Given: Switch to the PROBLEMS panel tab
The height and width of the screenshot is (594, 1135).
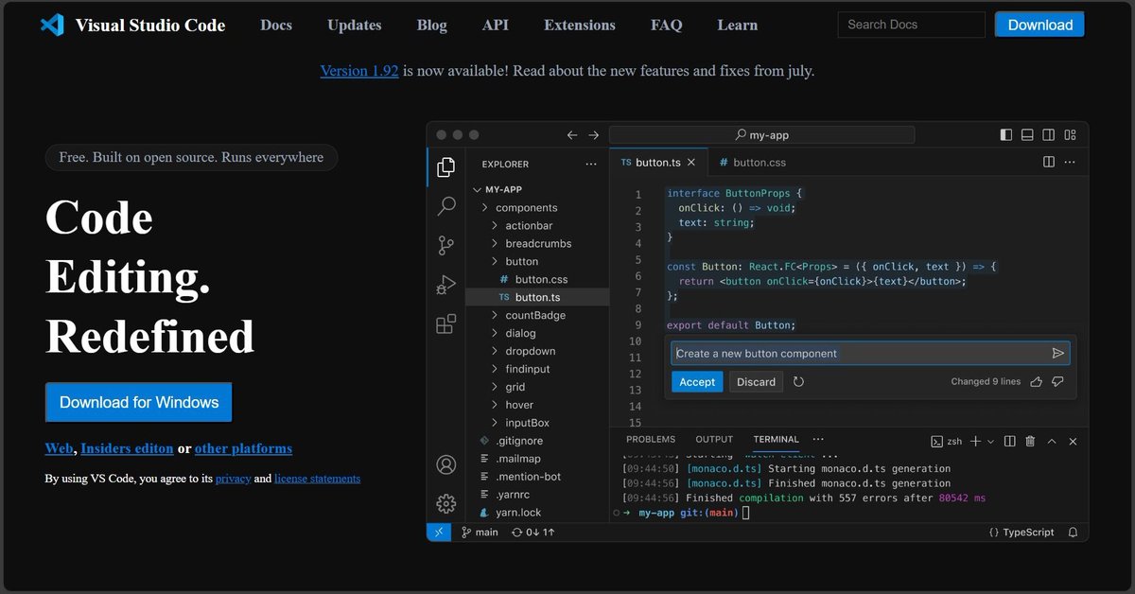Looking at the screenshot, I should (651, 439).
